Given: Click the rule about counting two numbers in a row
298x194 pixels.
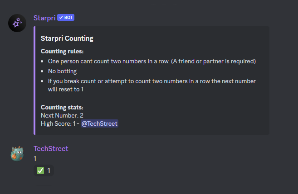Looking at the screenshot, I should tap(152, 61).
